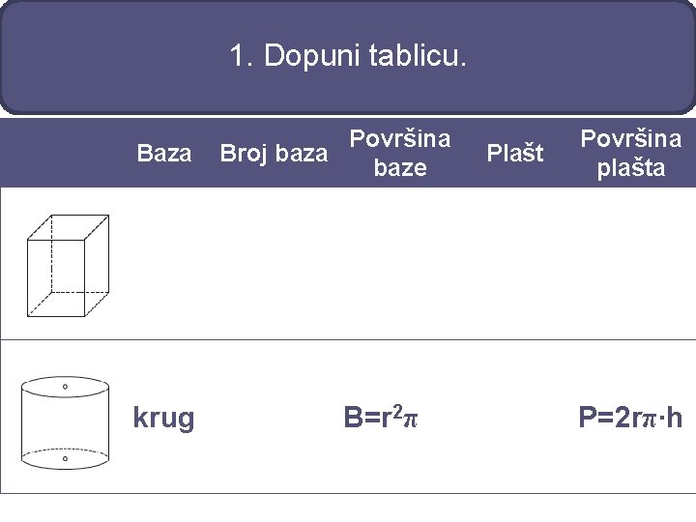Click the empty Površina baze cell in the cuboid row
The image size is (696, 522).
399,263
